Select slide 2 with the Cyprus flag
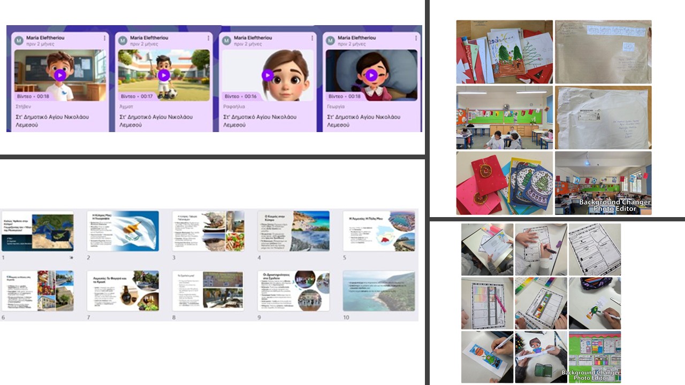The image size is (685, 385). coord(123,231)
